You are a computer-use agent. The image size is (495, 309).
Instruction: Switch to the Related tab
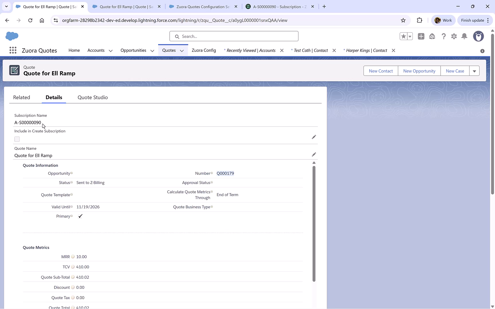pyautogui.click(x=21, y=97)
